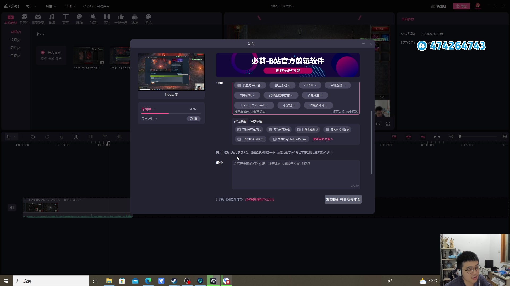Remove the 单机游戏 tag

[x=344, y=85]
